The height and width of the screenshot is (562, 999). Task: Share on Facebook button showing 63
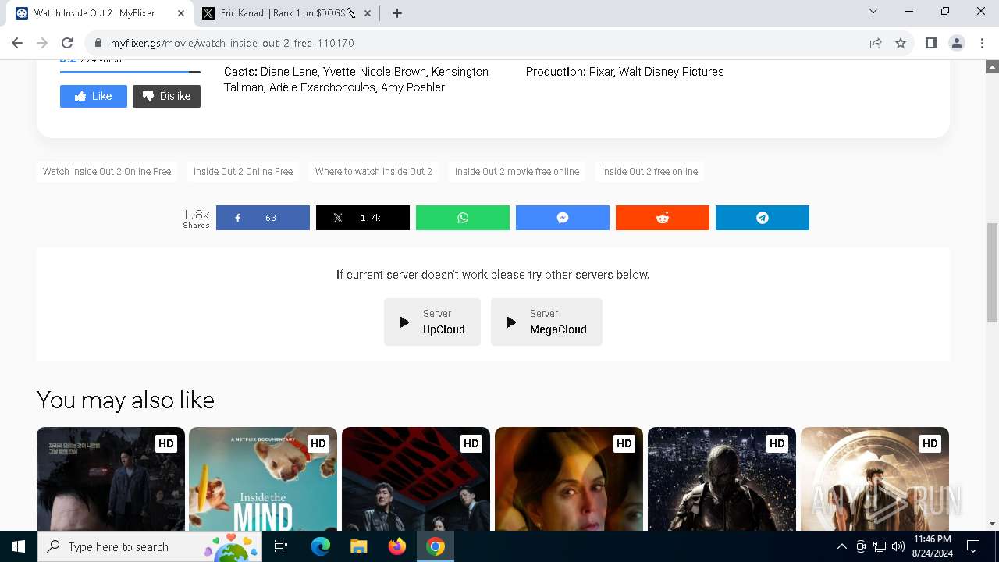tap(263, 218)
